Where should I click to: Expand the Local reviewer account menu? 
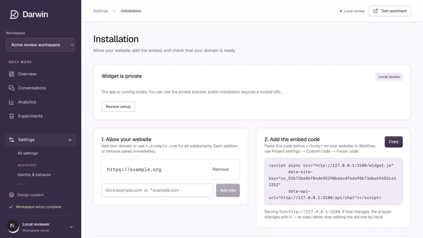point(71,227)
